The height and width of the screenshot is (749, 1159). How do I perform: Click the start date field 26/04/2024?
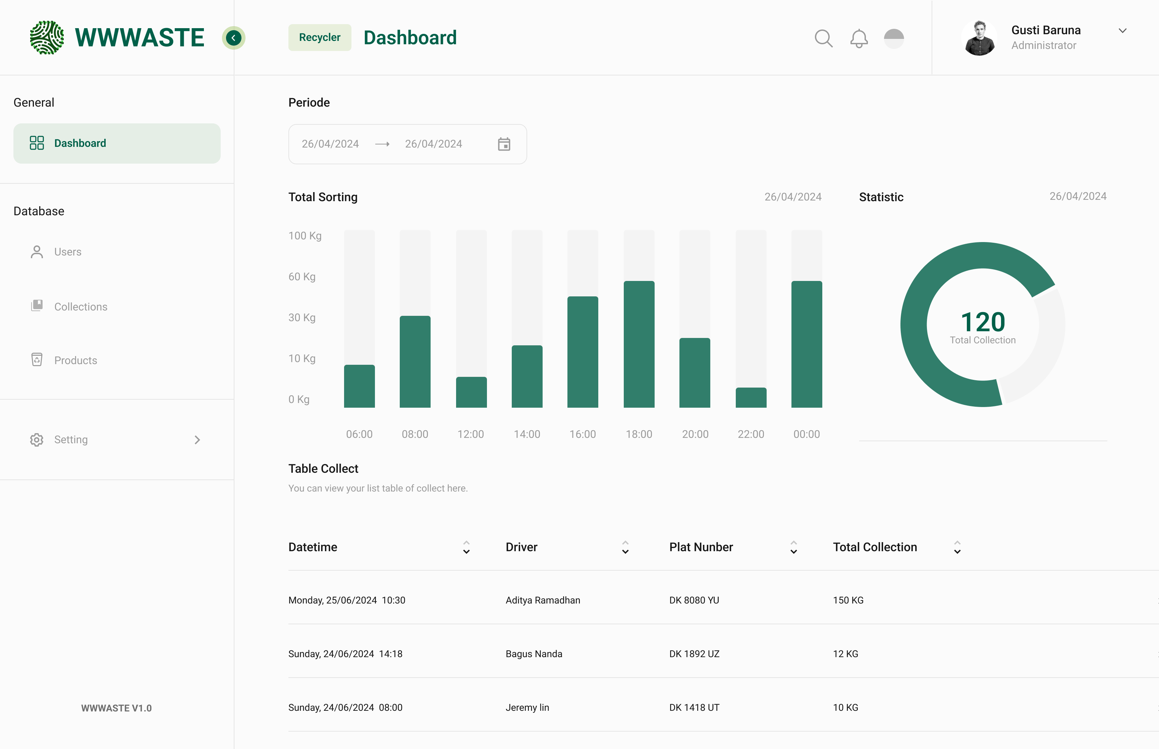[330, 144]
